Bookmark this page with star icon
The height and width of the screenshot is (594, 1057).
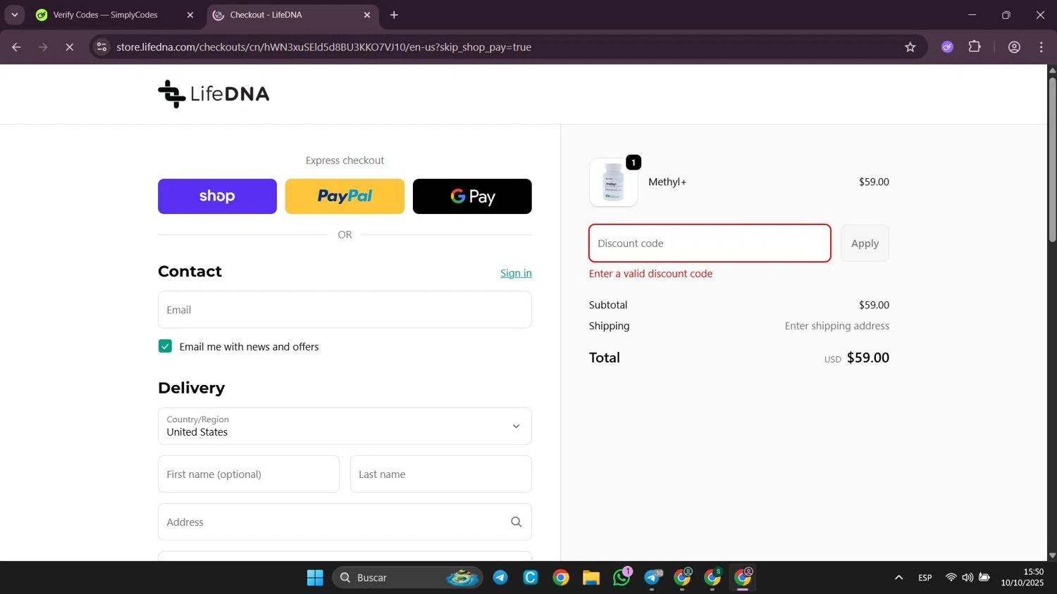click(x=910, y=47)
